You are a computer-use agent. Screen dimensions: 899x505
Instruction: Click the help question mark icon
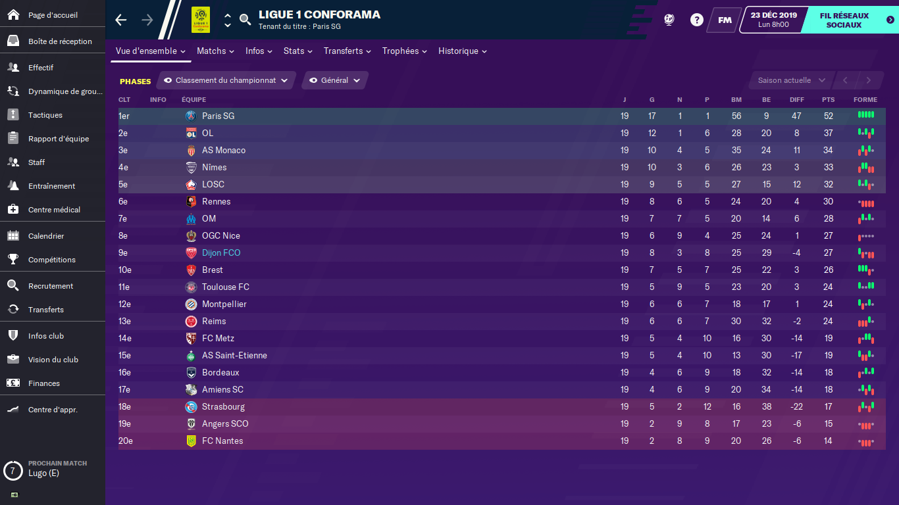pyautogui.click(x=696, y=20)
